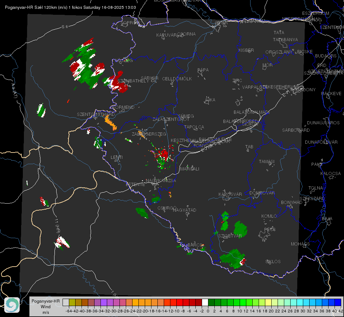This screenshot has height=317, width=344.
Task: Click the SIKLÓS city label
Action: tap(273, 262)
